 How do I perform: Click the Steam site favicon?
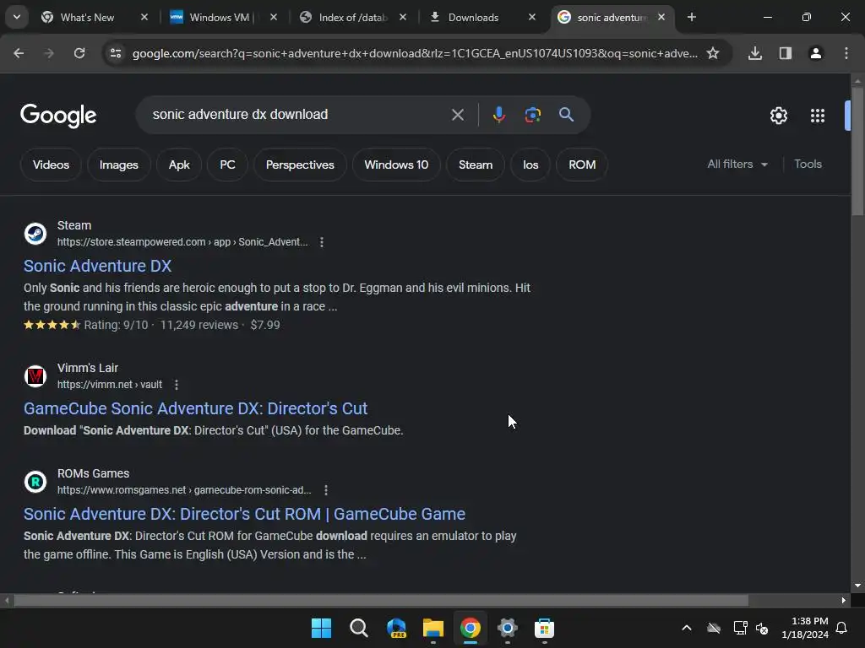pyautogui.click(x=35, y=234)
